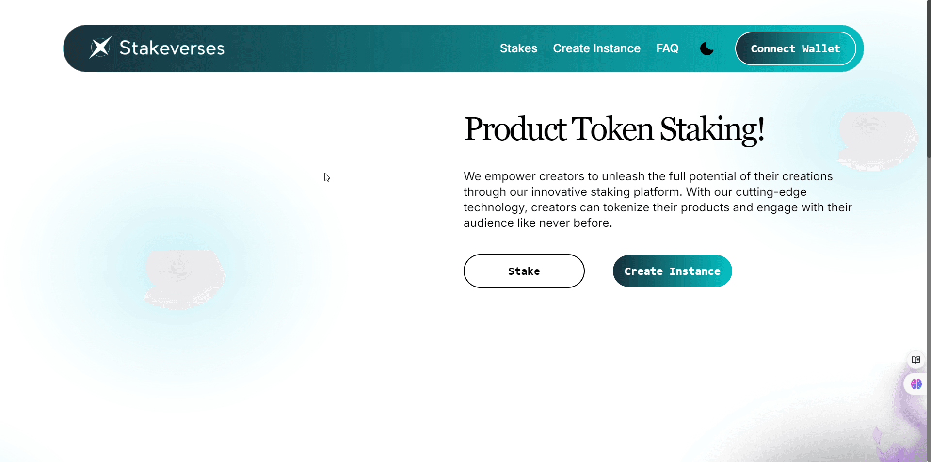The width and height of the screenshot is (931, 462).
Task: Click the gray blob image near top right
Action: 878,140
